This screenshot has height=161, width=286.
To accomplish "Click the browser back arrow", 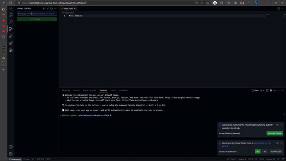I will (x=4, y=3).
